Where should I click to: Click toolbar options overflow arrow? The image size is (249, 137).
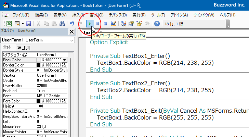click(x=228, y=24)
